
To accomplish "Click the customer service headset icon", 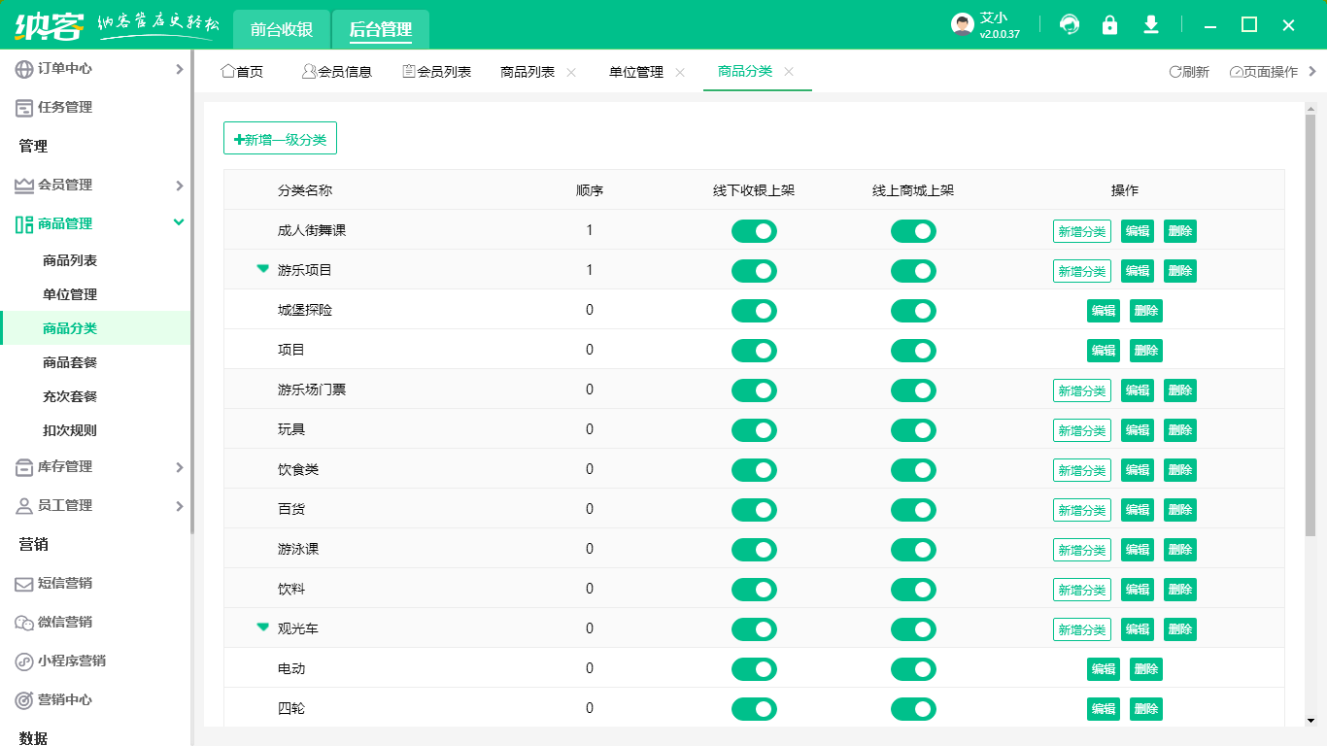I will (x=1070, y=26).
